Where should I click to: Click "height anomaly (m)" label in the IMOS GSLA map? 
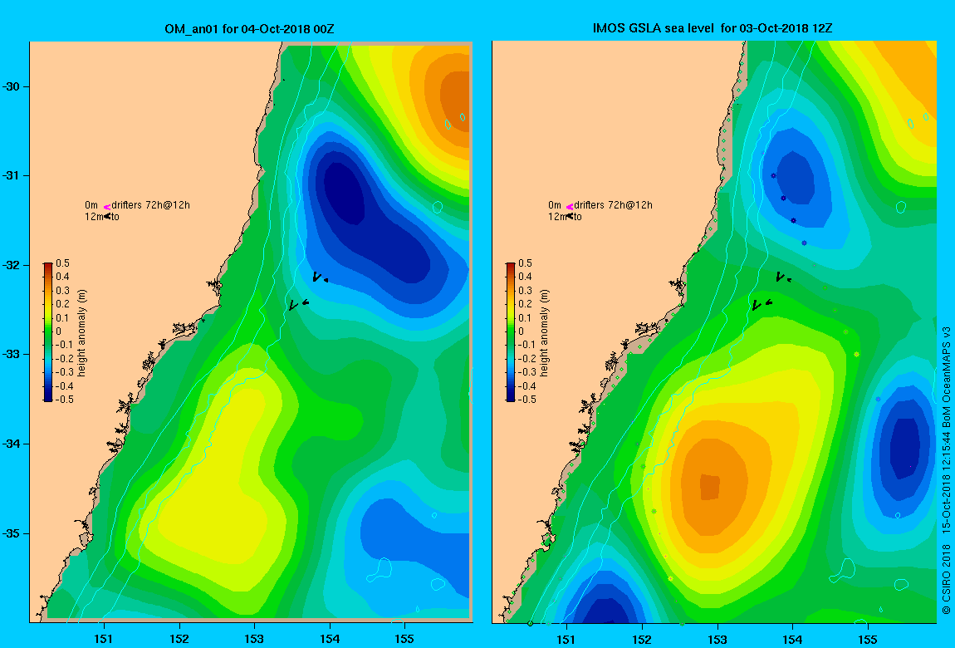[545, 332]
